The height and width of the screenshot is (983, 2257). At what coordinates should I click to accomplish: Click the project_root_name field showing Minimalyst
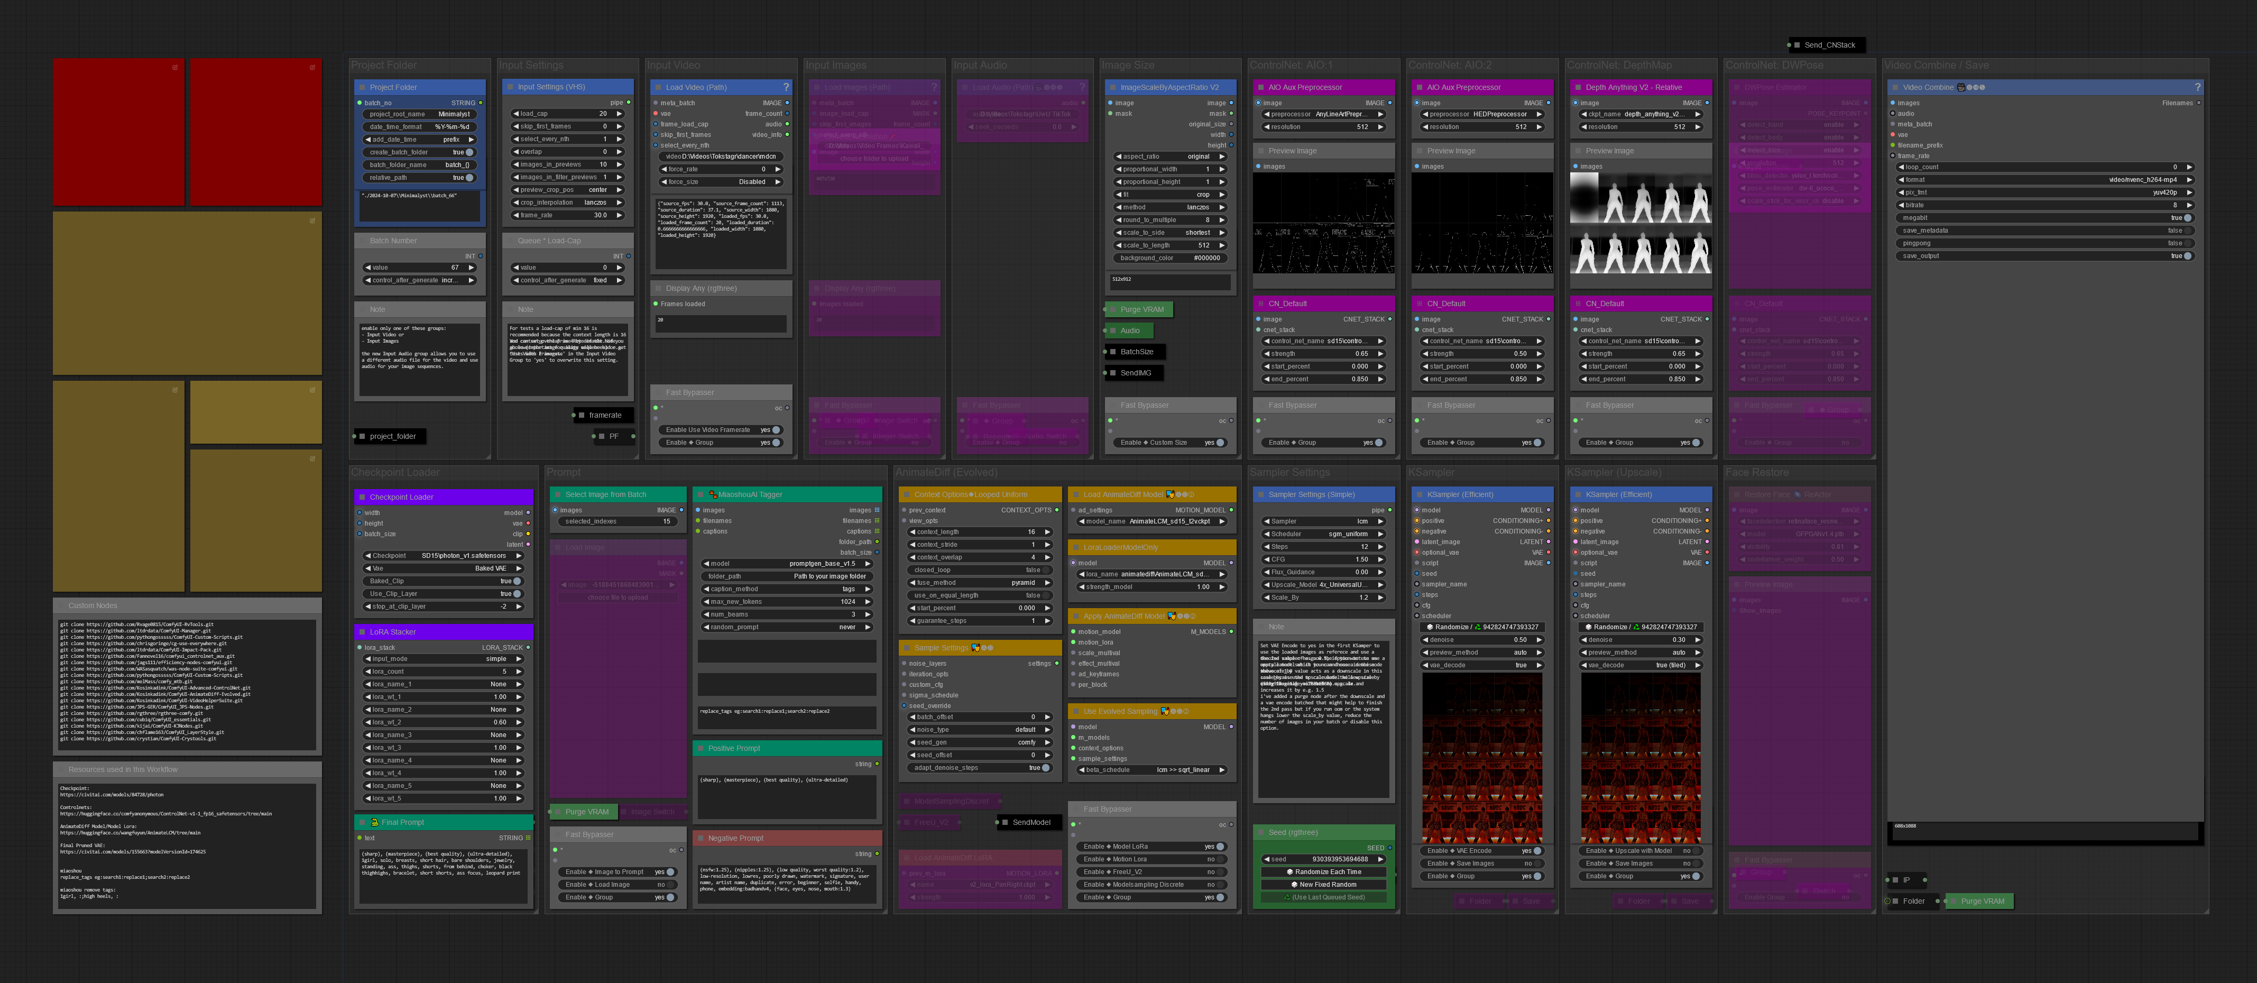click(420, 114)
